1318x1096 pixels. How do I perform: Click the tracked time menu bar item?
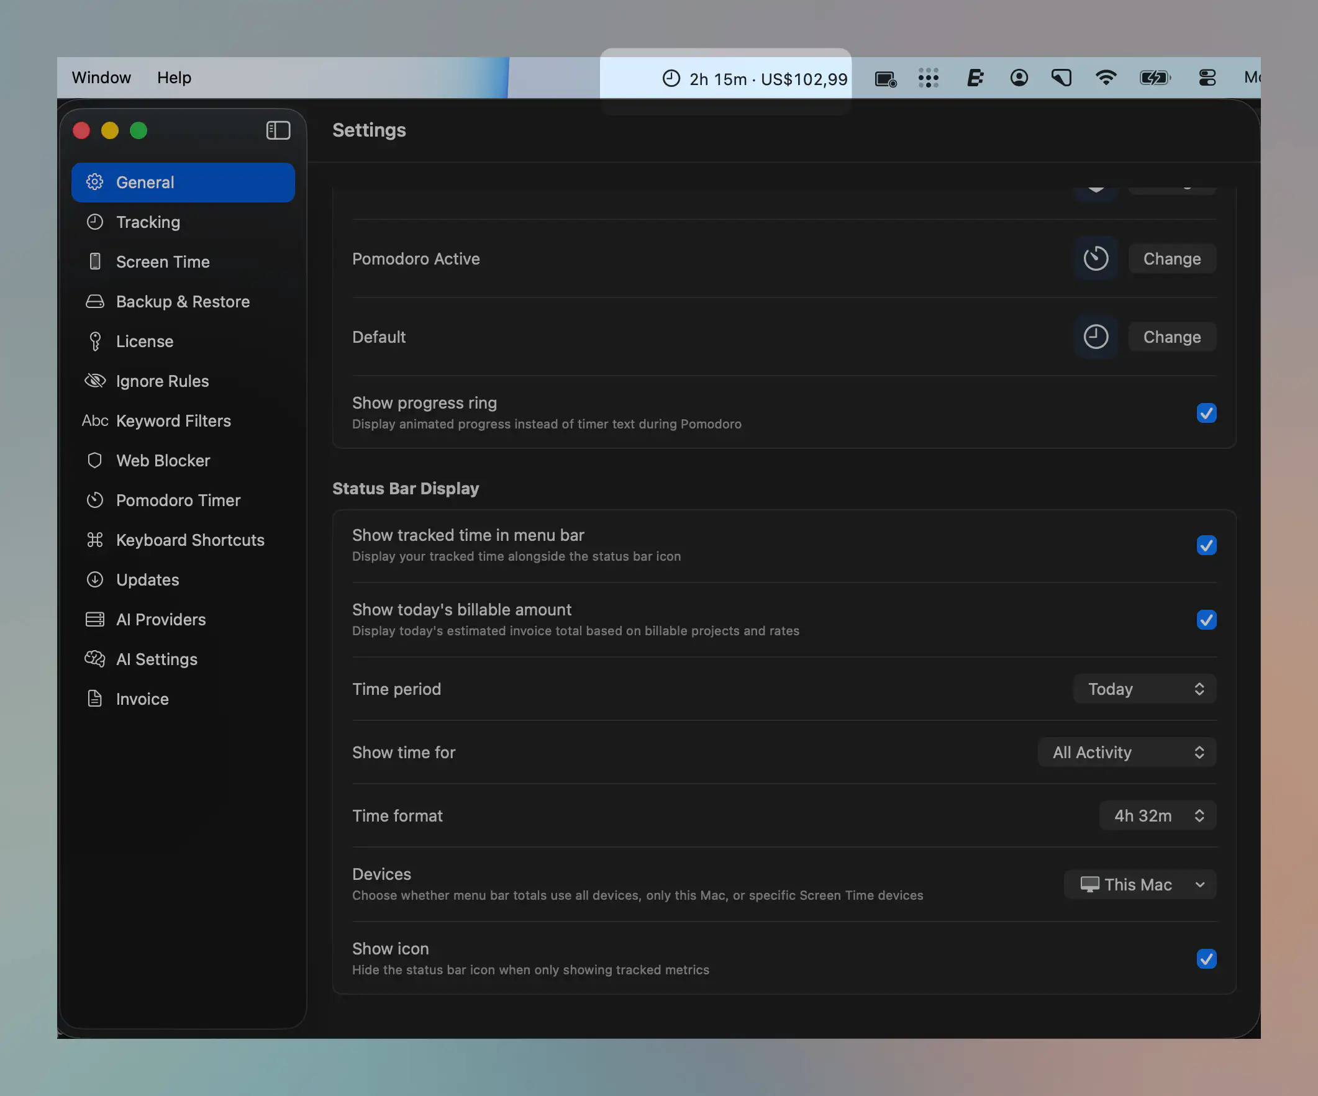(755, 79)
